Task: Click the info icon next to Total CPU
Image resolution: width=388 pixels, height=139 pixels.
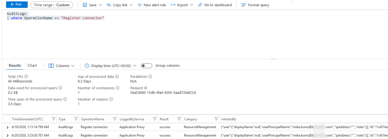Action: click(x=26, y=76)
